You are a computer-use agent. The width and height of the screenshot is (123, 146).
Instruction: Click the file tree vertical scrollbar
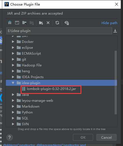coord(116,82)
